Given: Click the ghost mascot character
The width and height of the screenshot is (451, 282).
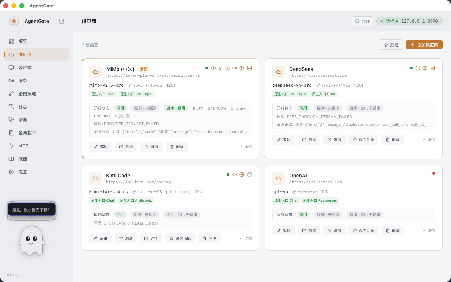Looking at the screenshot, I should 32,241.
